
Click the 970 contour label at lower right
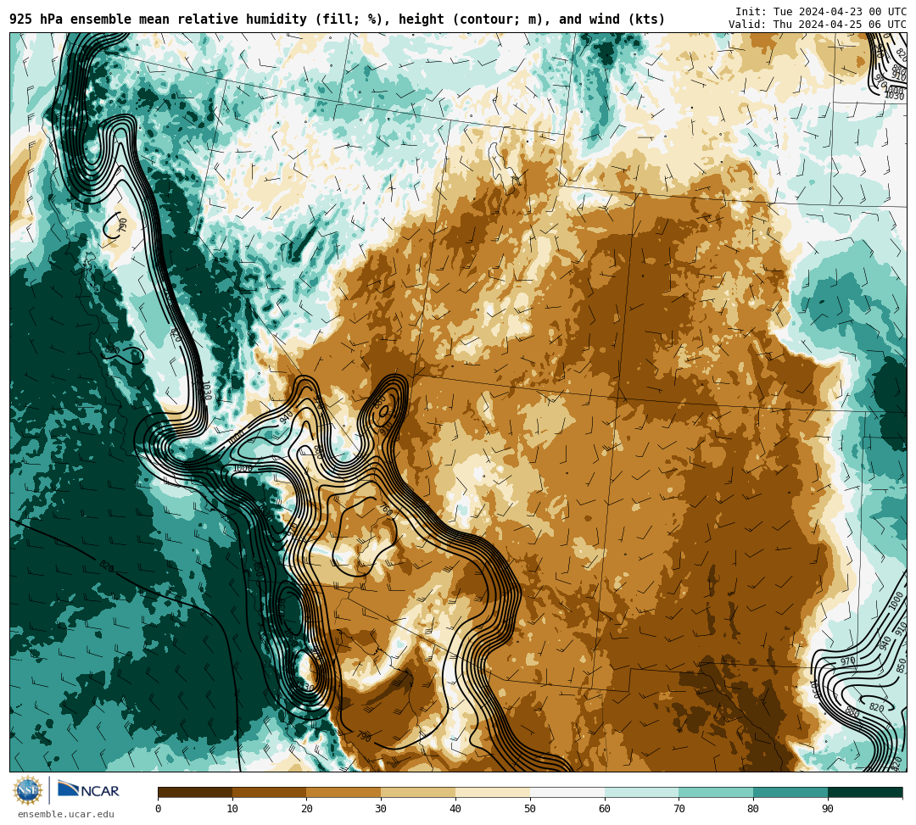coord(847,661)
